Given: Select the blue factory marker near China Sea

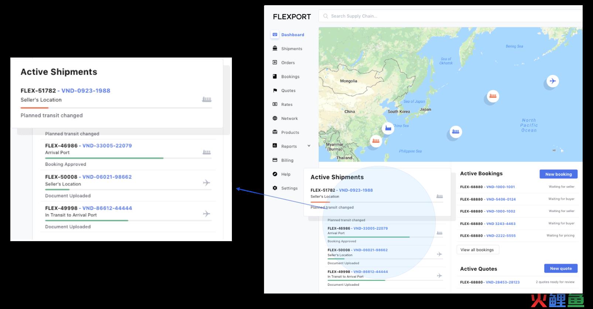Looking at the screenshot, I should (x=388, y=128).
